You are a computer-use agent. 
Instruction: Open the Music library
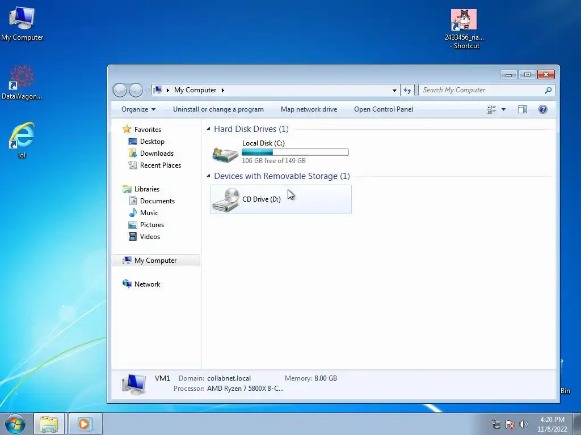click(143, 213)
